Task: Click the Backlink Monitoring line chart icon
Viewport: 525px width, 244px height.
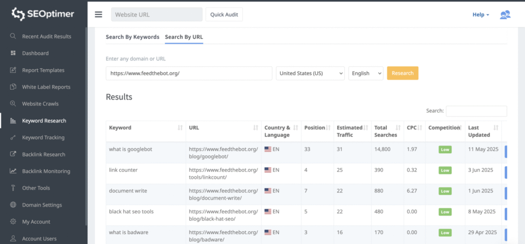Action: [13, 171]
